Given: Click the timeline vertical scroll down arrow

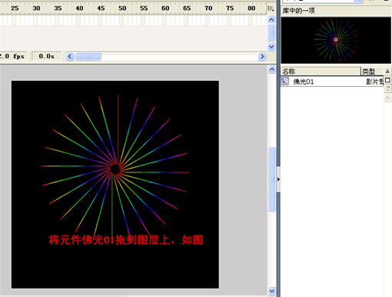Looking at the screenshot, I should [x=271, y=47].
